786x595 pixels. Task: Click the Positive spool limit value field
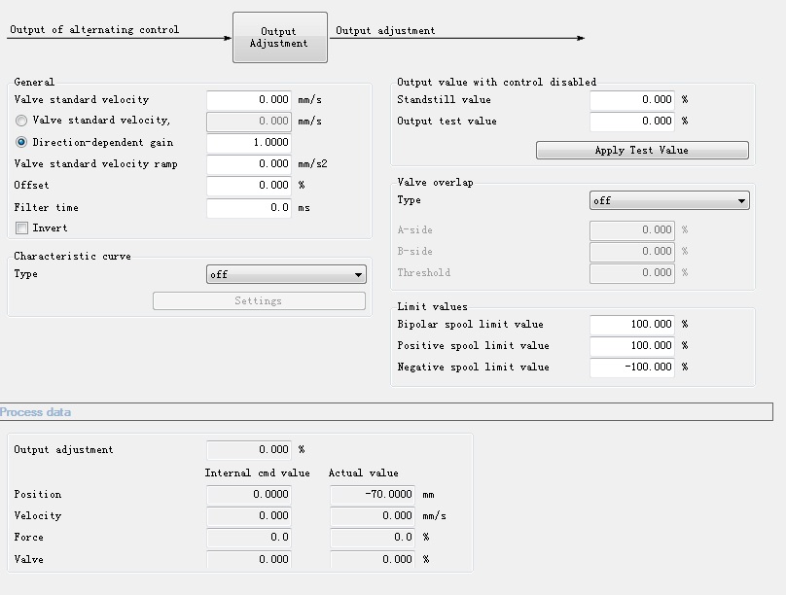632,346
